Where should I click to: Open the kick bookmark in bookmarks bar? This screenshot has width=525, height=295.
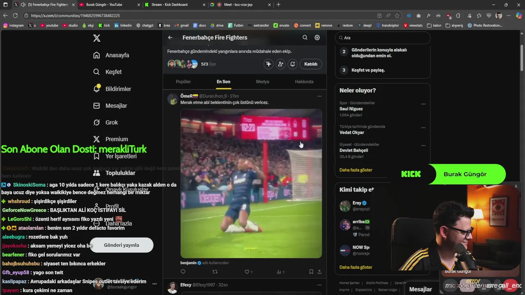[104, 25]
